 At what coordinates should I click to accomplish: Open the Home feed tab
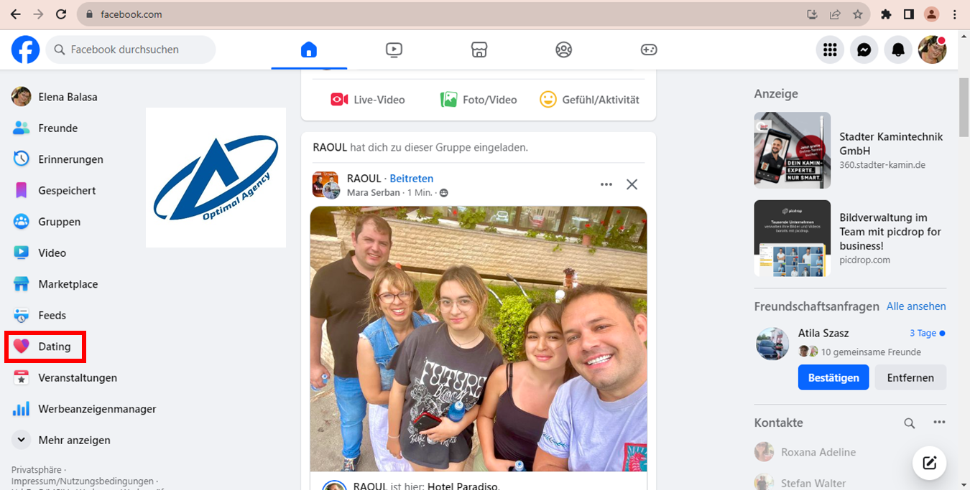coord(309,50)
